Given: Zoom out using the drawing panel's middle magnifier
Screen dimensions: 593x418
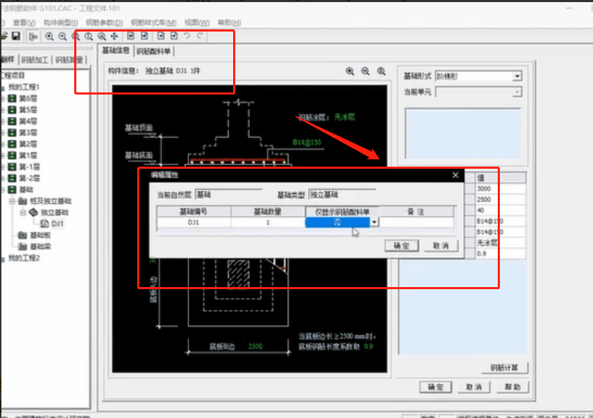Looking at the screenshot, I should click(x=365, y=71).
